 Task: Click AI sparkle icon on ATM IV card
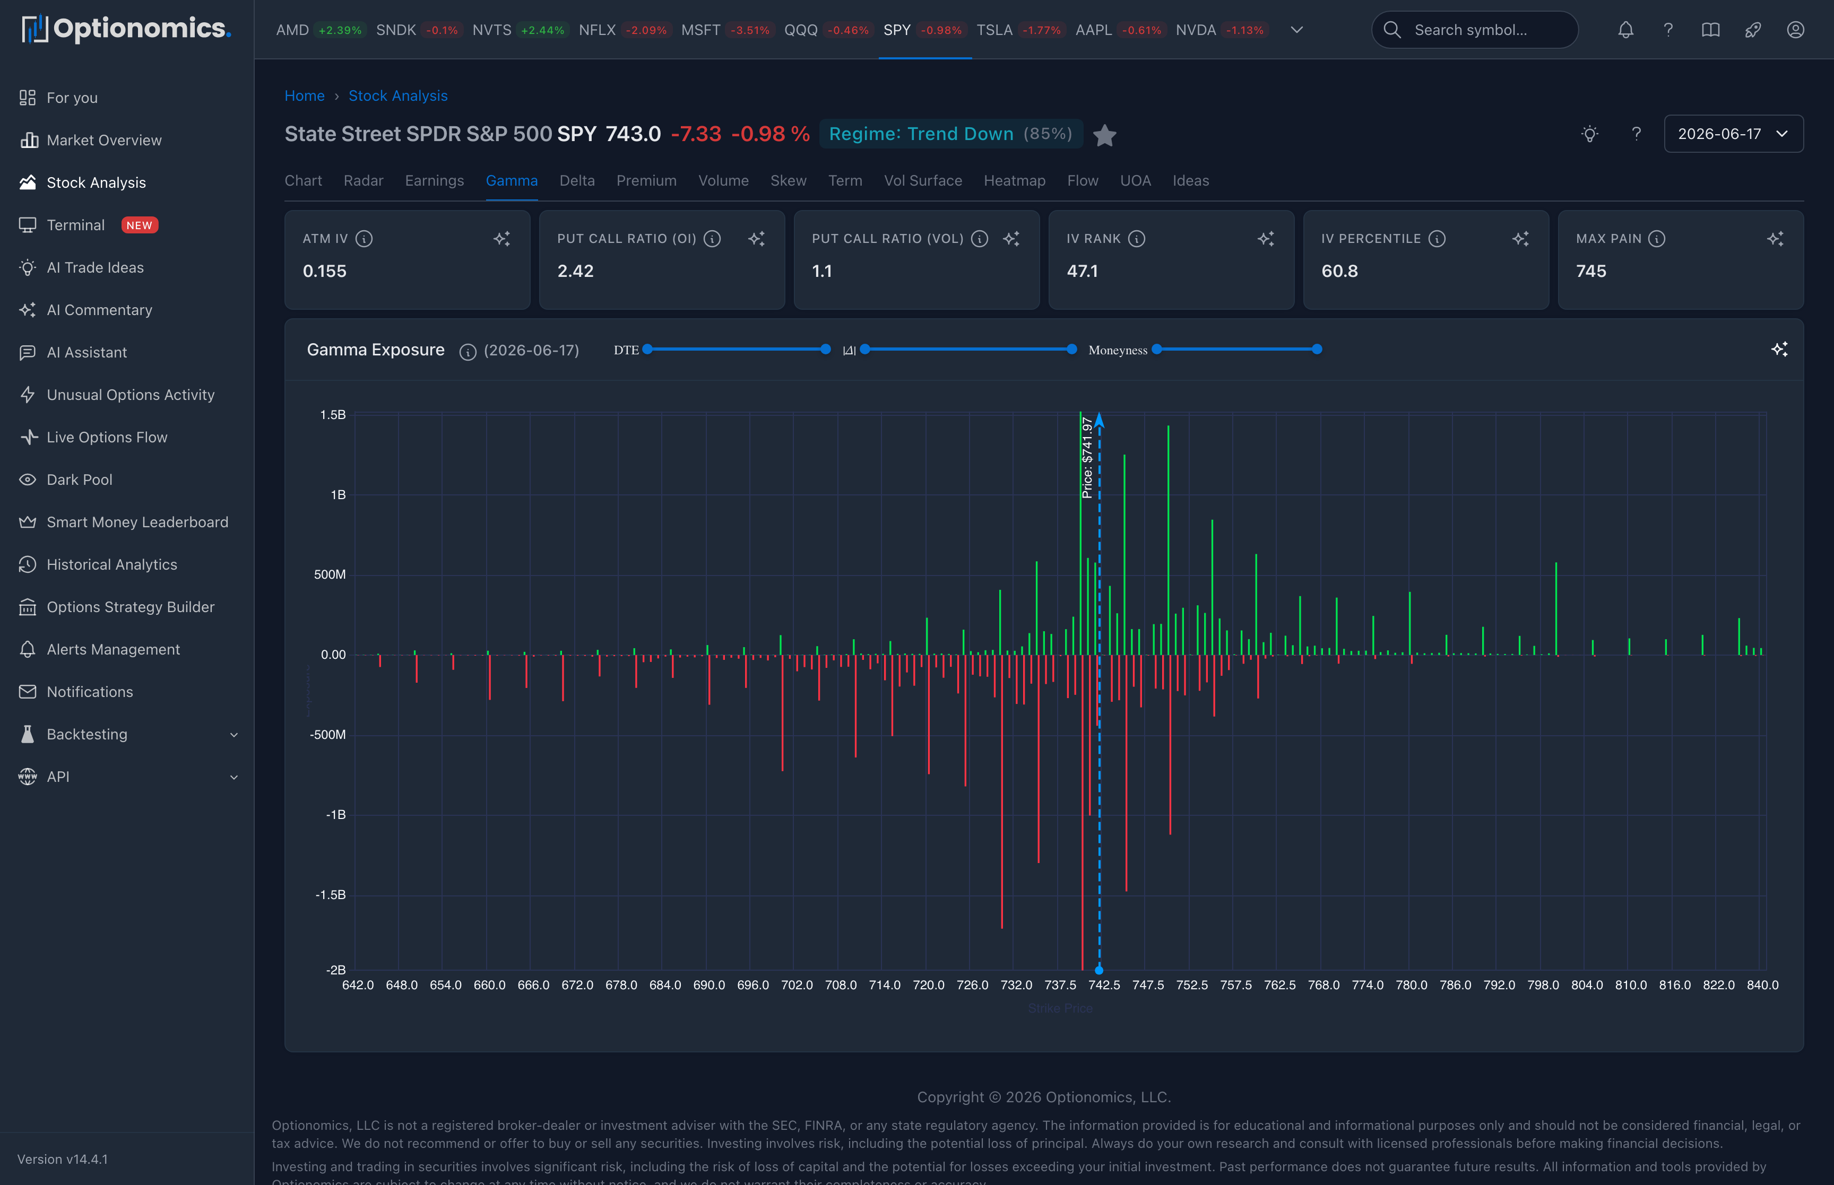pos(502,239)
